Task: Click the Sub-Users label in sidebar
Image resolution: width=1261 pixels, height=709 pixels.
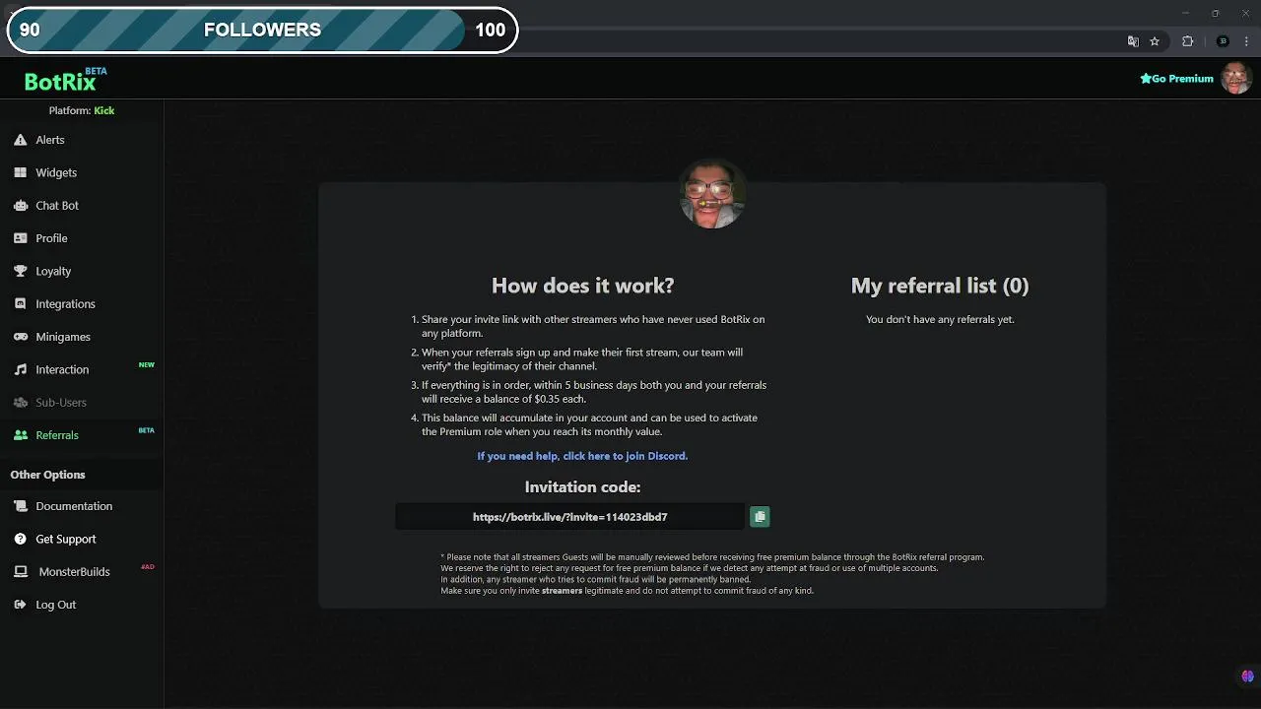Action: tap(61, 403)
